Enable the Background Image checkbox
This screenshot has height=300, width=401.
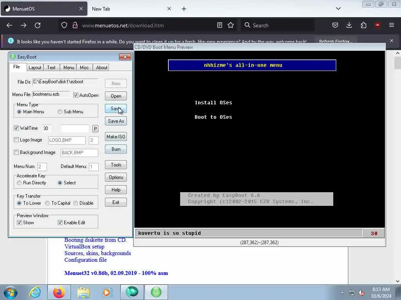[16, 152]
